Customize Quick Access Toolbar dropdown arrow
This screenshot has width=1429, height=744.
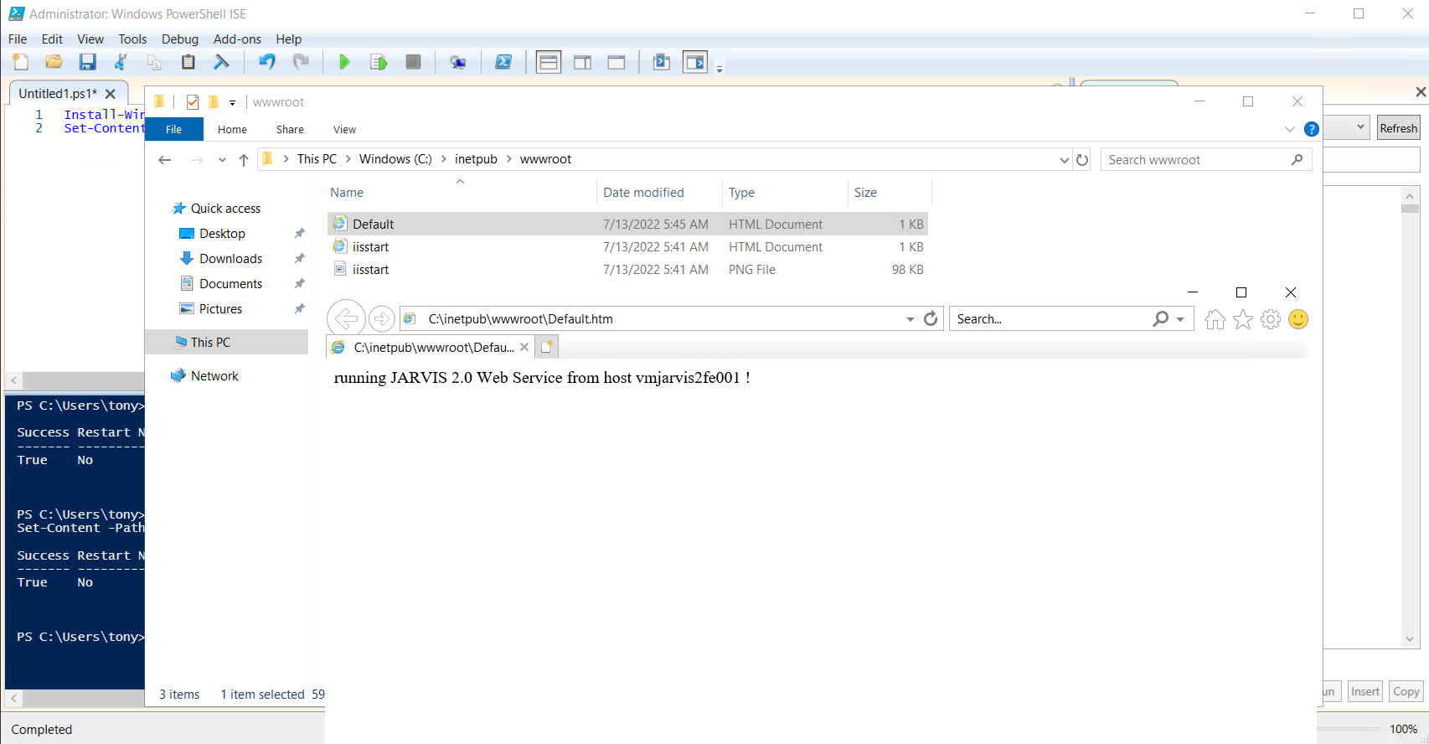232,103
